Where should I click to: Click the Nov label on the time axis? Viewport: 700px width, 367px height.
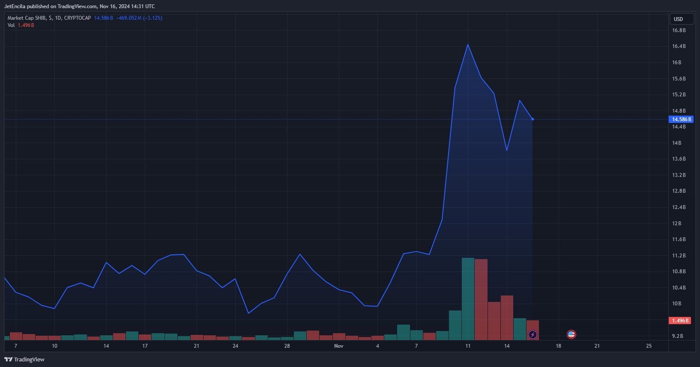tap(338, 346)
